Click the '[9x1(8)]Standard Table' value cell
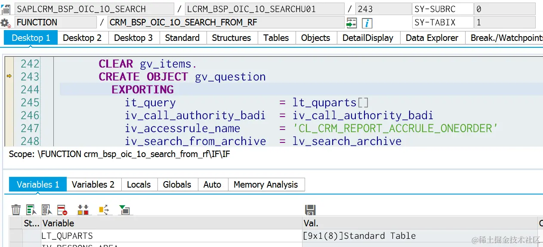The height and width of the screenshot is (247, 543). pyautogui.click(x=420, y=236)
